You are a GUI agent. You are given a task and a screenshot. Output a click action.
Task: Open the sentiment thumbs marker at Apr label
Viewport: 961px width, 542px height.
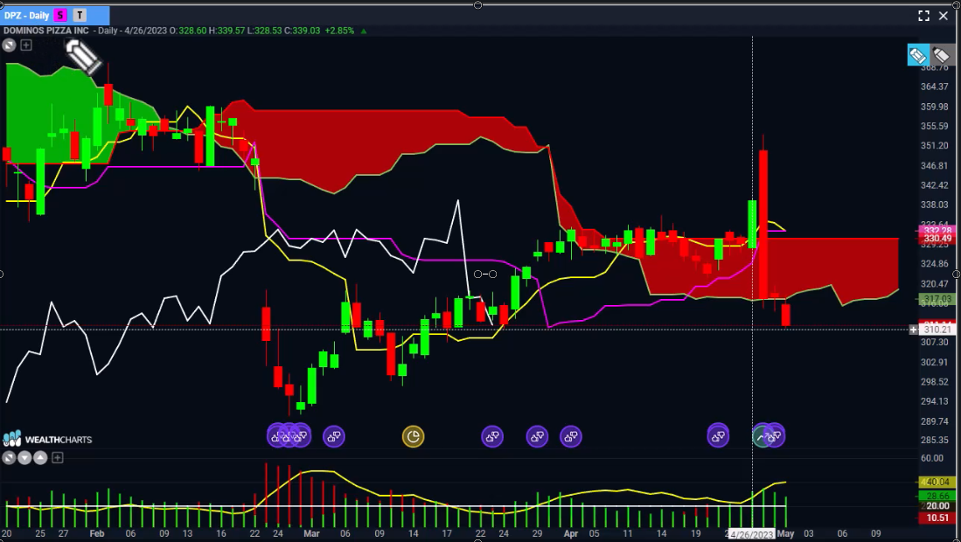point(571,436)
